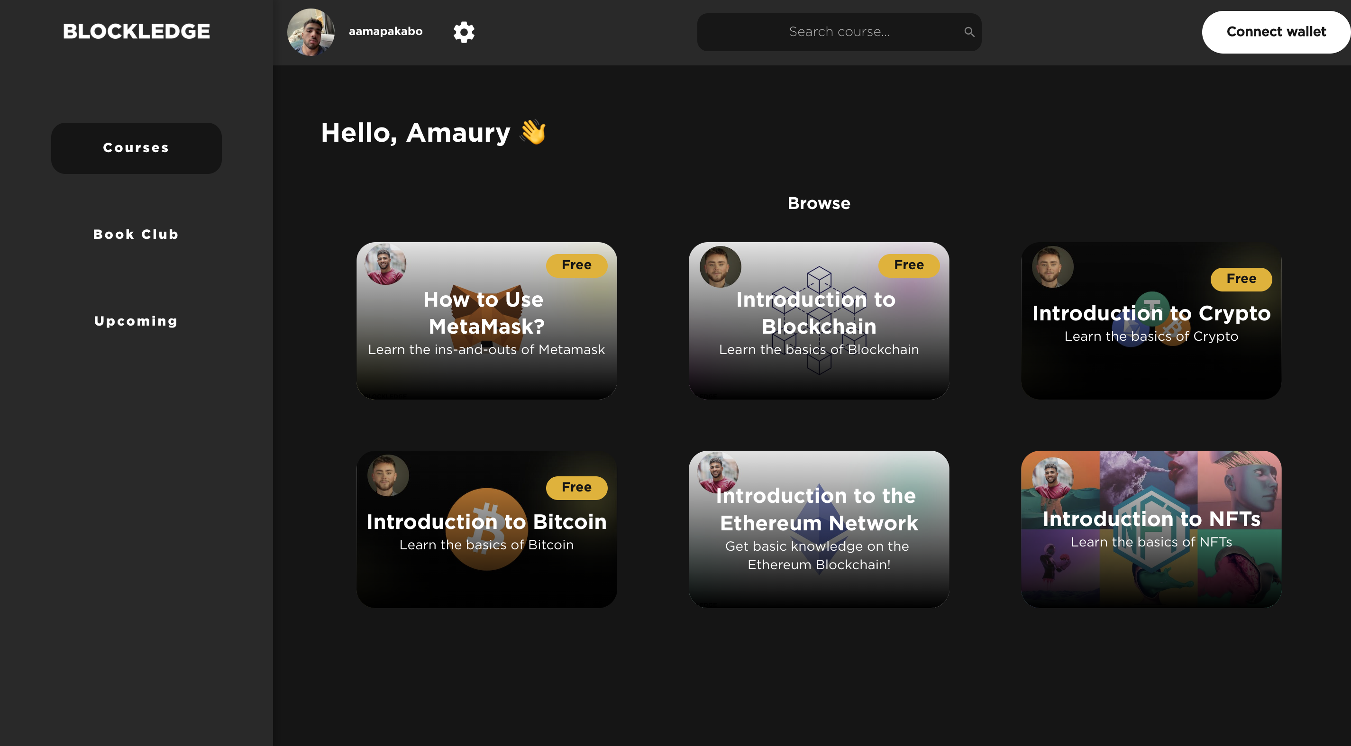1351x746 pixels.
Task: Click 'Get basic knowledge on the Ethereum Blockchain!' text
Action: [818, 555]
